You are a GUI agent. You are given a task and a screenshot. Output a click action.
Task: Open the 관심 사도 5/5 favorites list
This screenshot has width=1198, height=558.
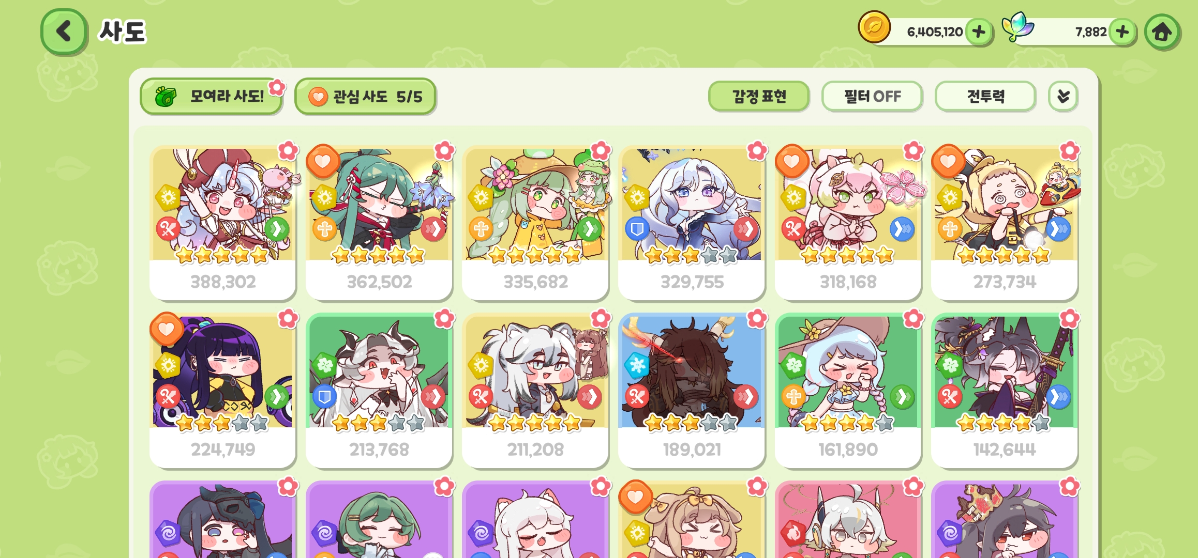coord(365,96)
